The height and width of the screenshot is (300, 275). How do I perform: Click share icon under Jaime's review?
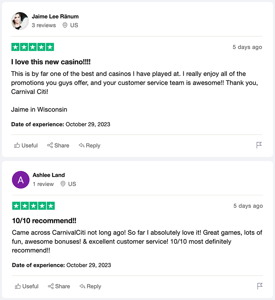pos(50,145)
